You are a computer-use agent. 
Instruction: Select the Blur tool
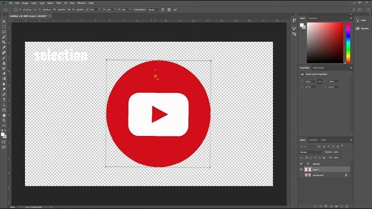tap(4, 84)
